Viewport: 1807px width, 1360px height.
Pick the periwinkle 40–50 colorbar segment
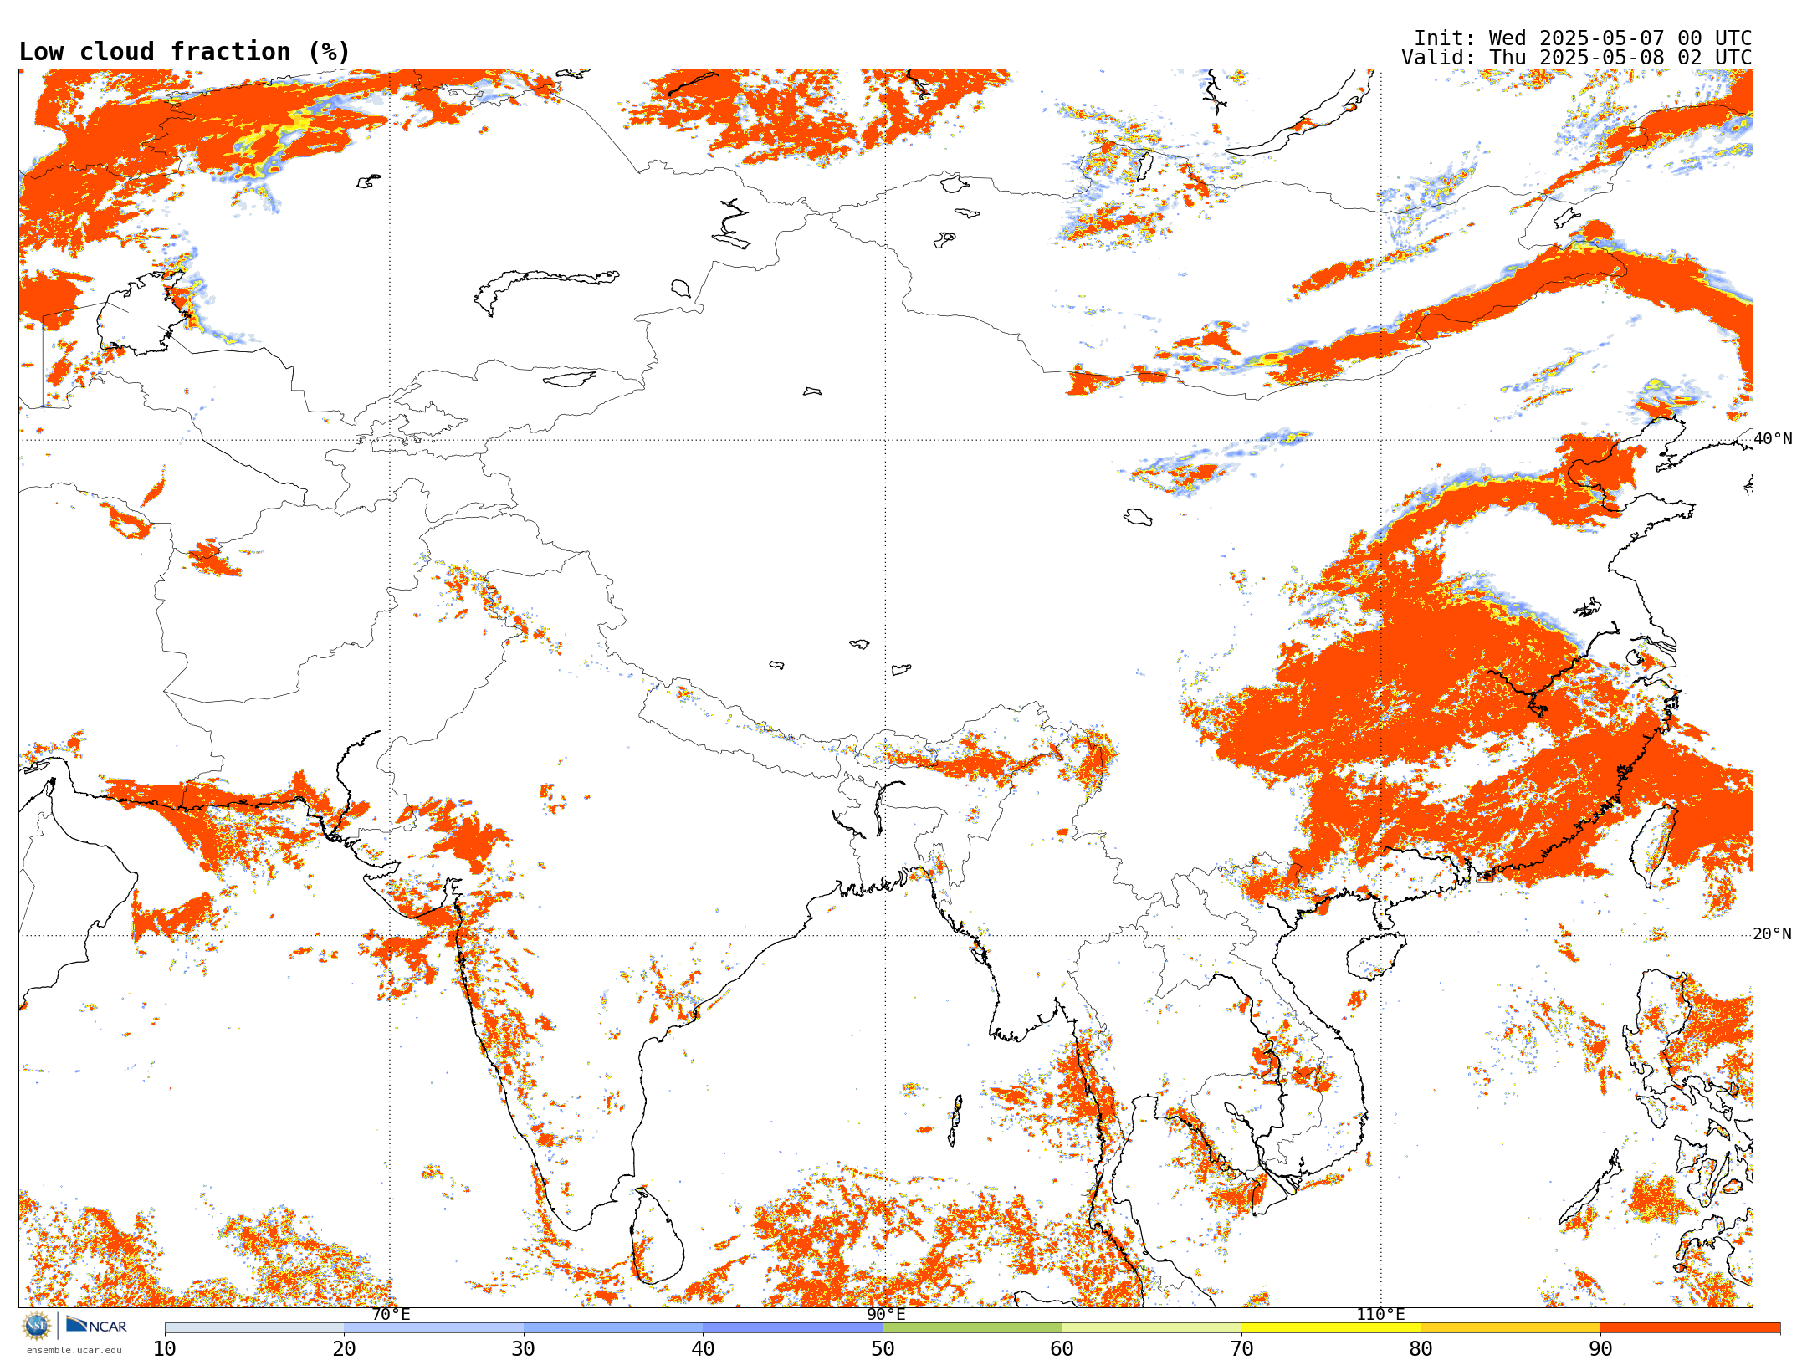click(x=792, y=1328)
